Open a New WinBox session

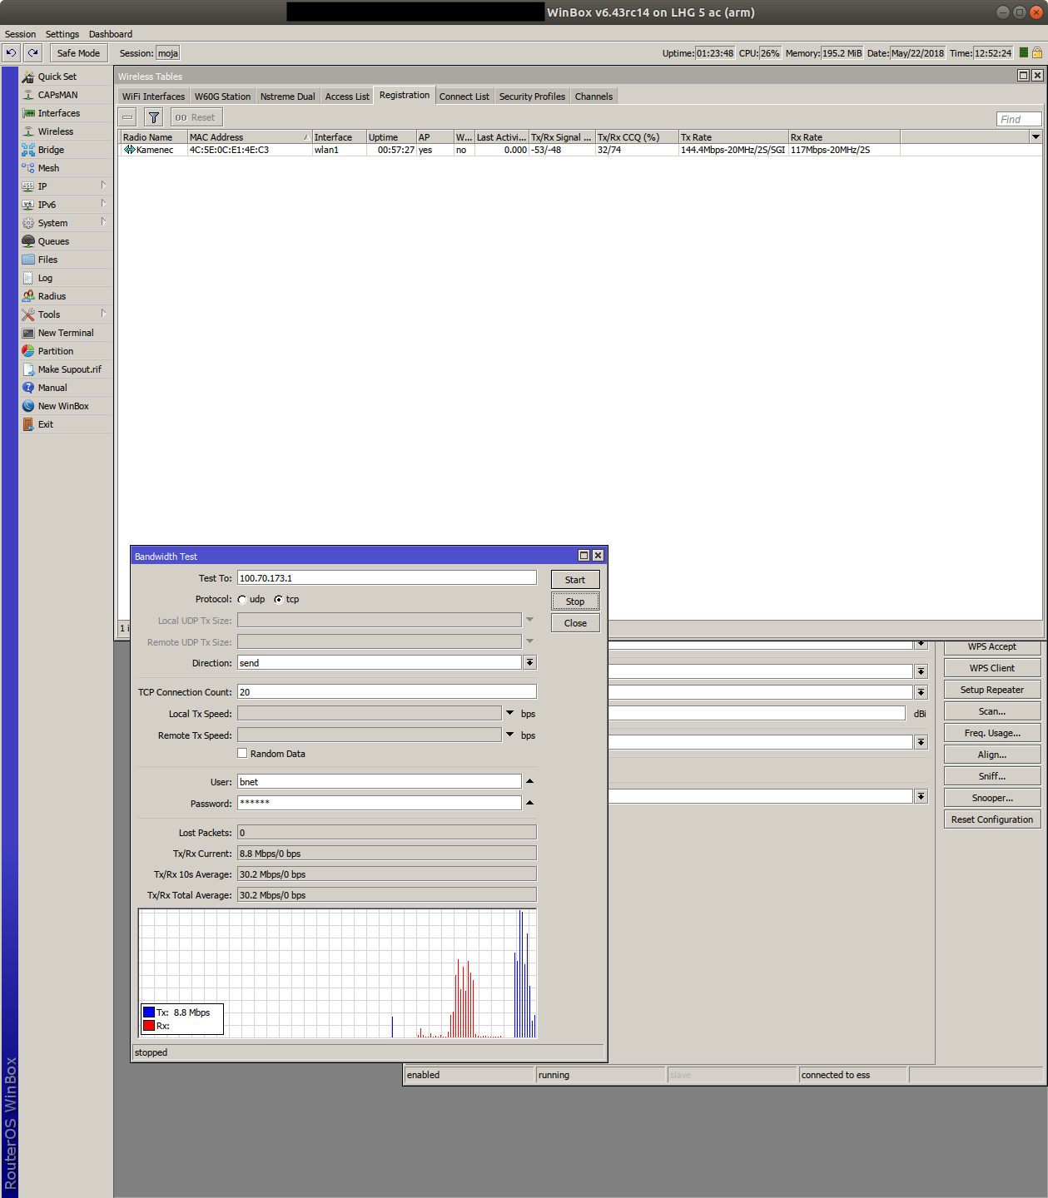point(62,405)
